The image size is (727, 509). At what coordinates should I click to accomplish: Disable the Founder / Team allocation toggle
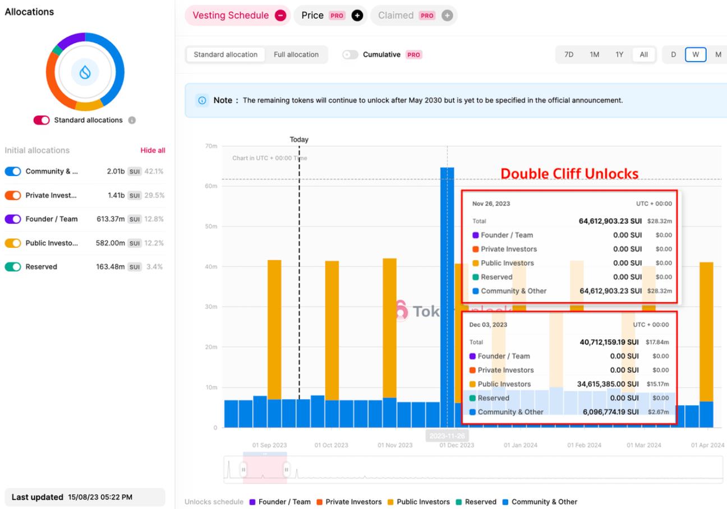click(12, 219)
